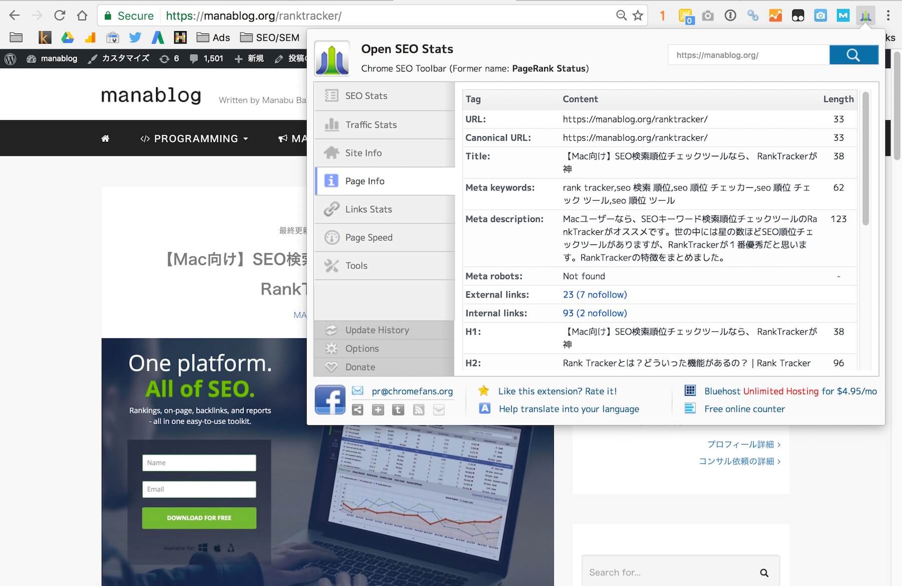Click the Donate entry

384,367
